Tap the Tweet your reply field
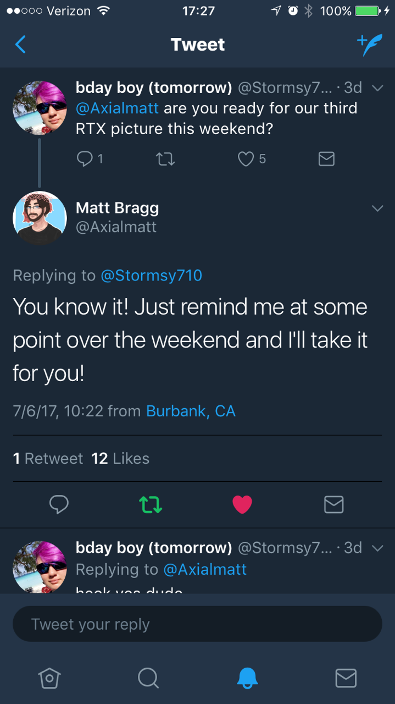 tap(197, 624)
